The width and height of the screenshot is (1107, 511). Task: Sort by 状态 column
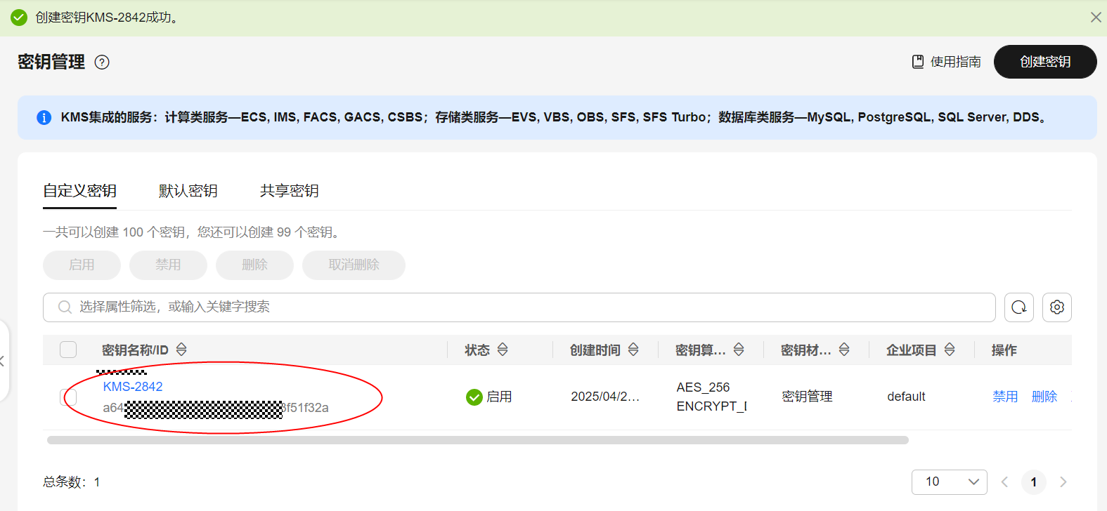(503, 350)
